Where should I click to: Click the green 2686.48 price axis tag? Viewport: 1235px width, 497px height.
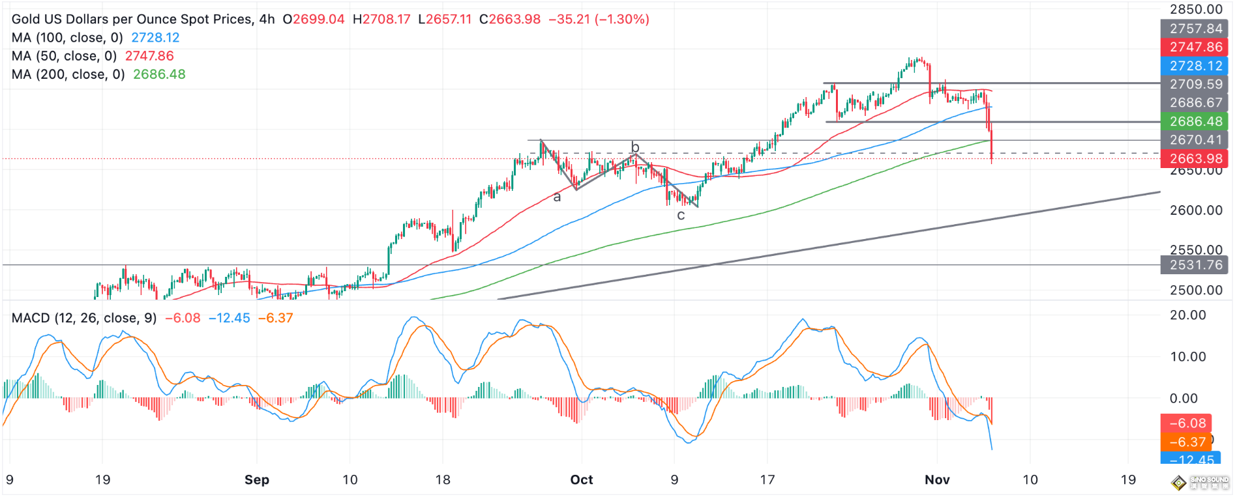(1195, 121)
